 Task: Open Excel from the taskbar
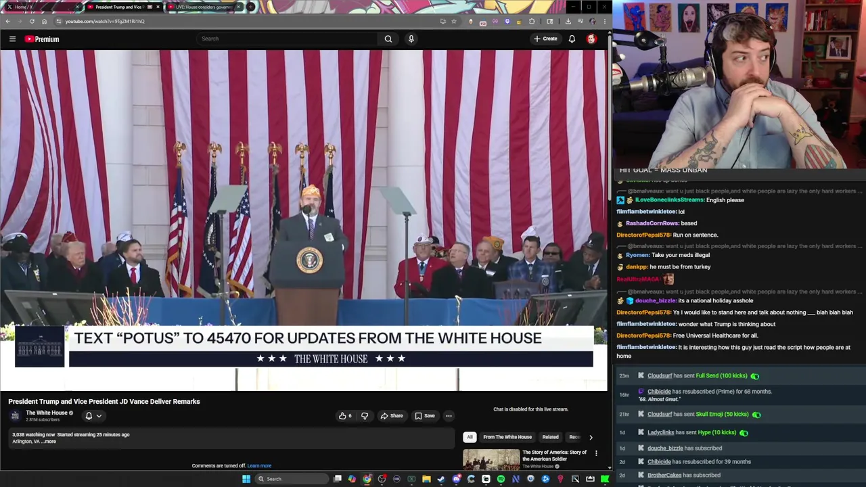coord(412,479)
